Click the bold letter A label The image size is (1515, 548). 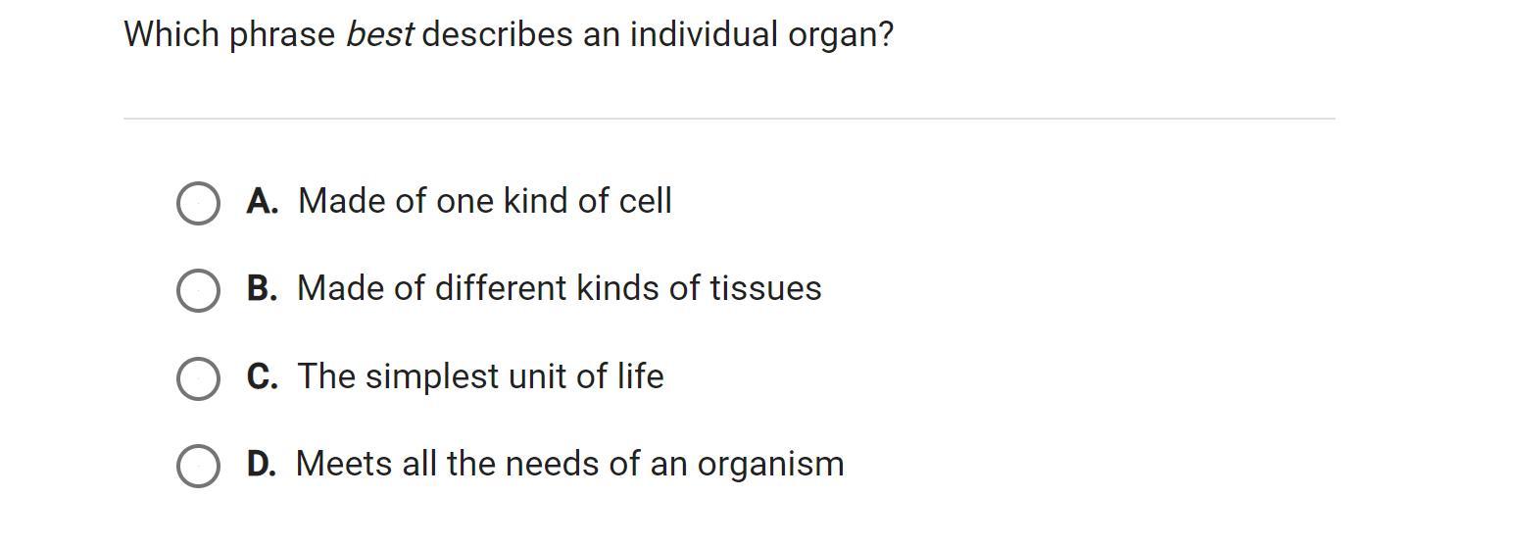[x=262, y=202]
